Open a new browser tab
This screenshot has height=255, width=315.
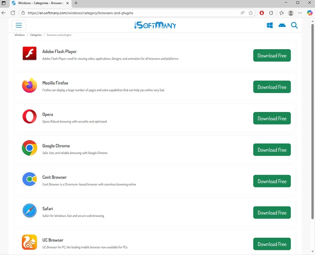coord(76,3)
